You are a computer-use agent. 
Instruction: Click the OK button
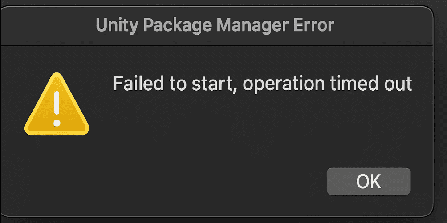point(369,181)
